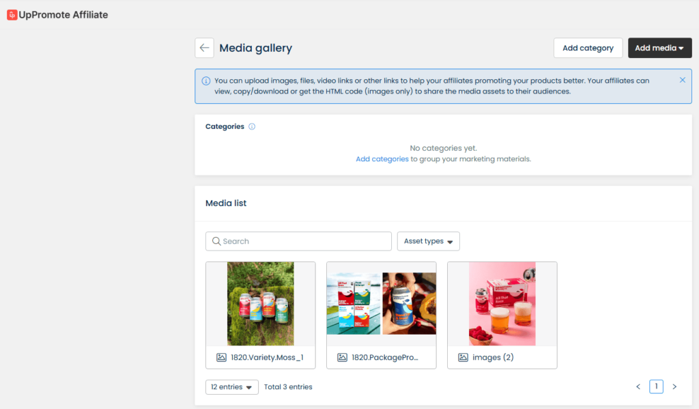Click image icon beside images (2)
This screenshot has height=409, width=699.
(463, 357)
